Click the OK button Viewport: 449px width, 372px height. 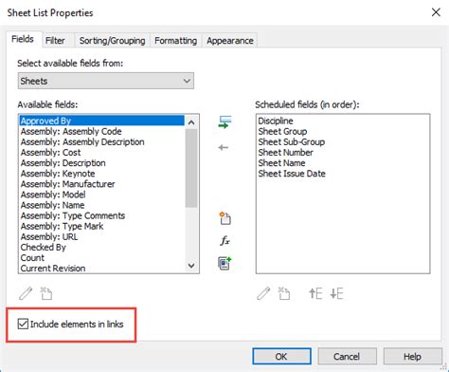point(281,357)
